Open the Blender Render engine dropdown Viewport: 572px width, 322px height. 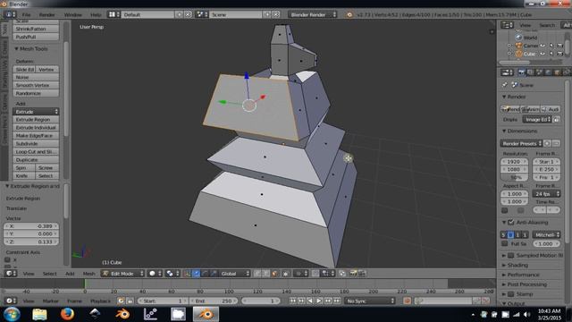pos(312,14)
